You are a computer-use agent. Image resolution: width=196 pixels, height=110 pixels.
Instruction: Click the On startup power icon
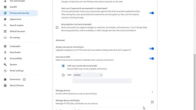[5, 38]
